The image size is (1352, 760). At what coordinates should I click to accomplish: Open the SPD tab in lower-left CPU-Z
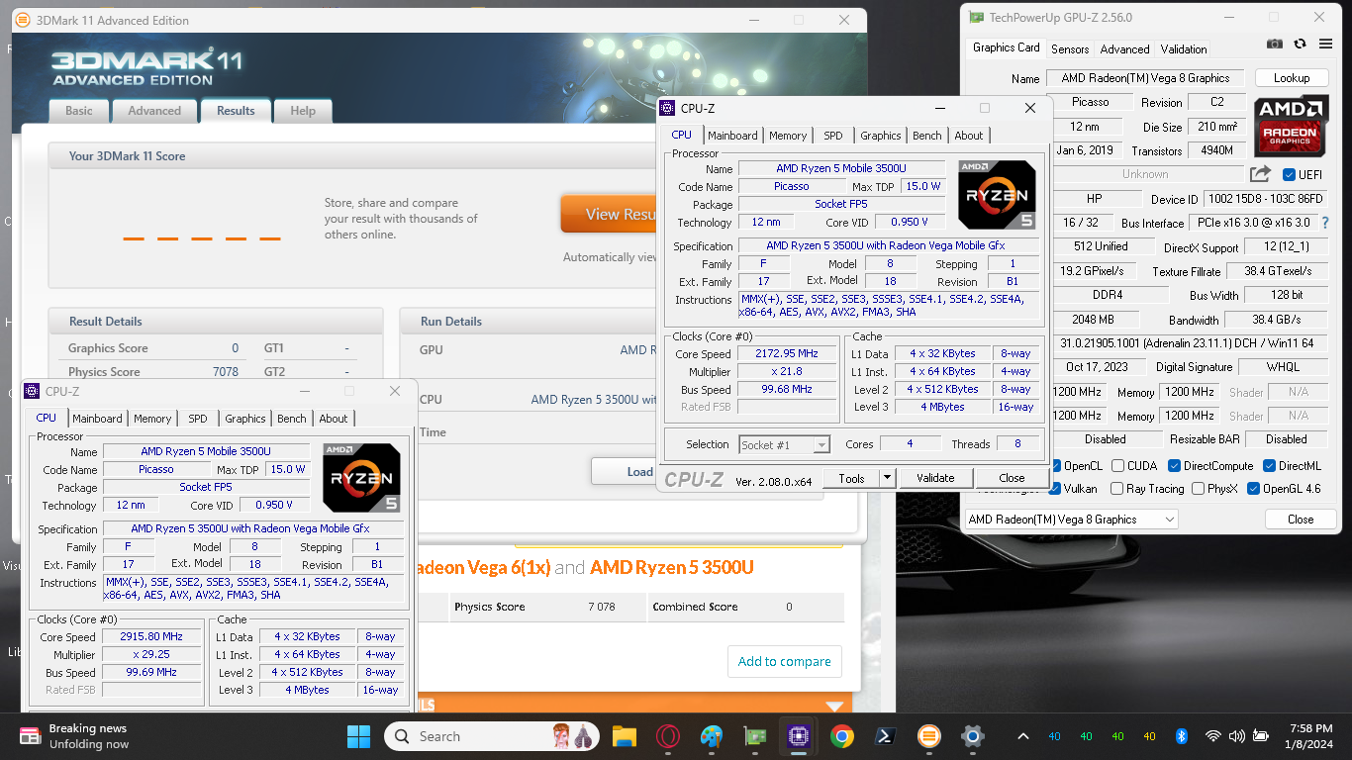(198, 419)
